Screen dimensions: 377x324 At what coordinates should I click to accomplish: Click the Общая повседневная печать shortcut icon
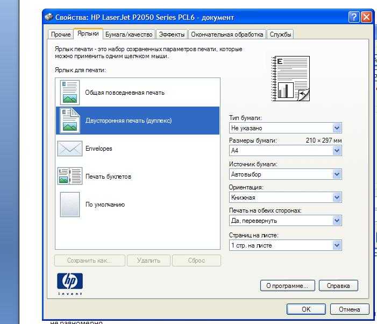click(x=70, y=92)
